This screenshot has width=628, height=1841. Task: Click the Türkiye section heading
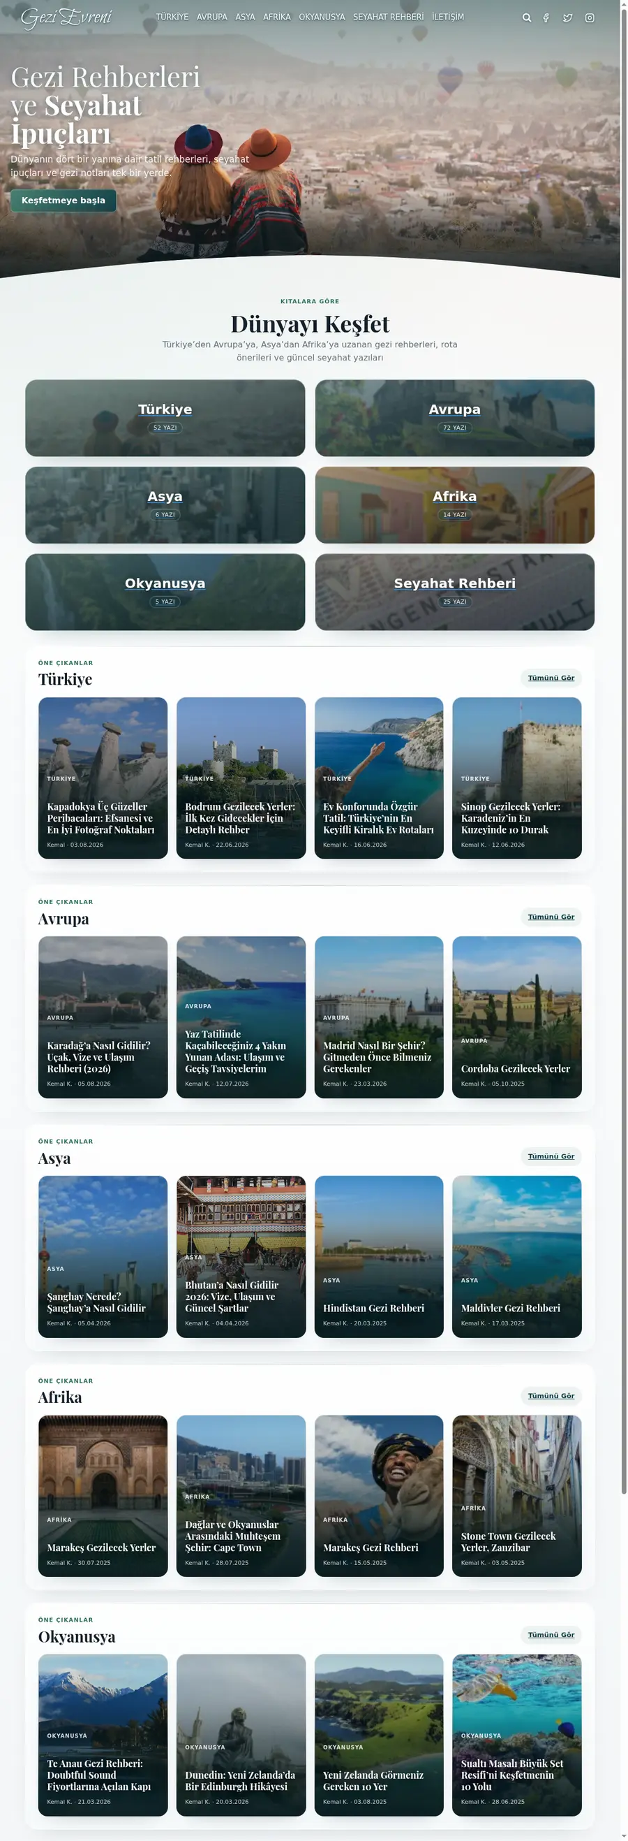pos(65,679)
